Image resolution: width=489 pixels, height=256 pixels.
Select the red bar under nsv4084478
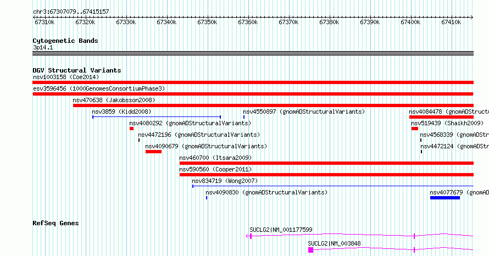pos(441,117)
